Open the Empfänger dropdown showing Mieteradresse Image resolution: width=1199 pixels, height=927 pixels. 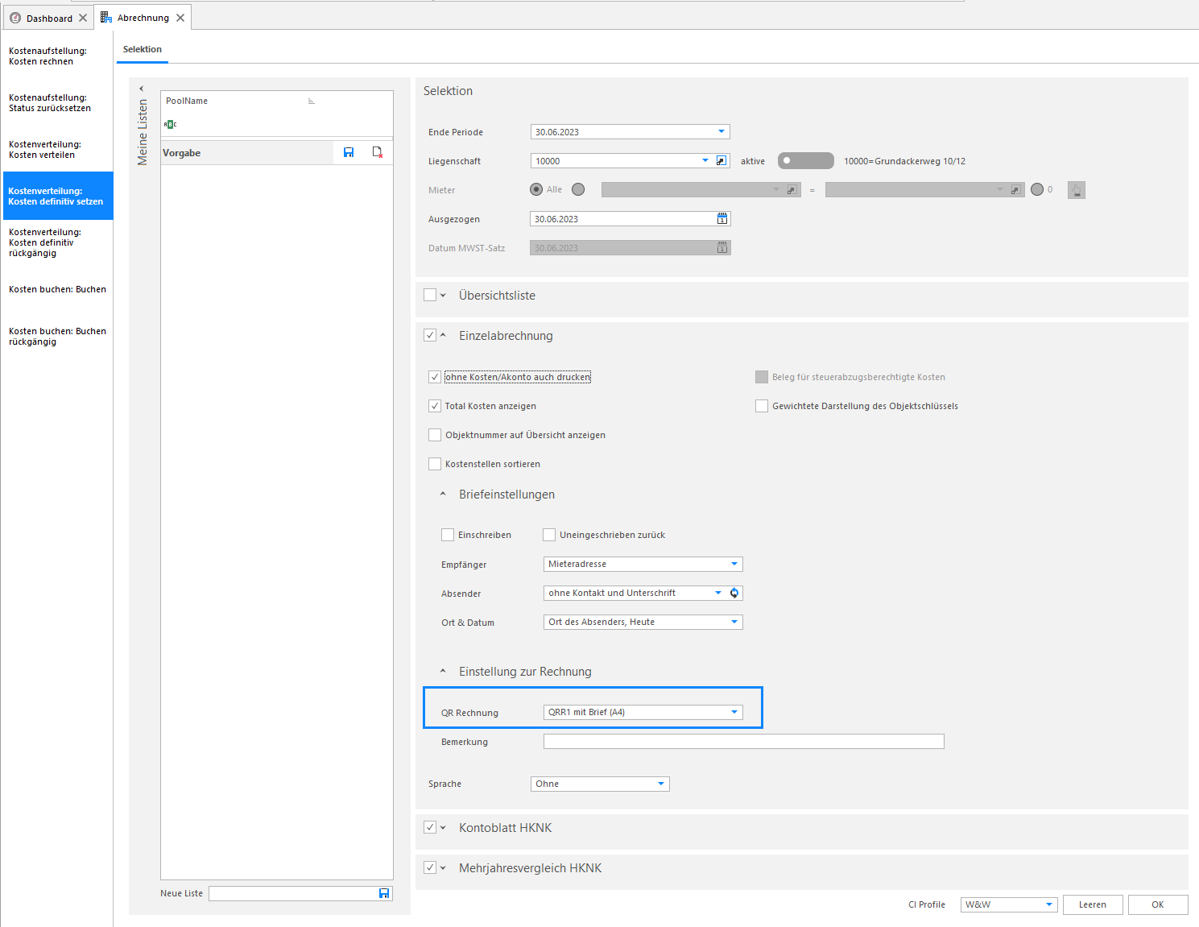pos(734,564)
